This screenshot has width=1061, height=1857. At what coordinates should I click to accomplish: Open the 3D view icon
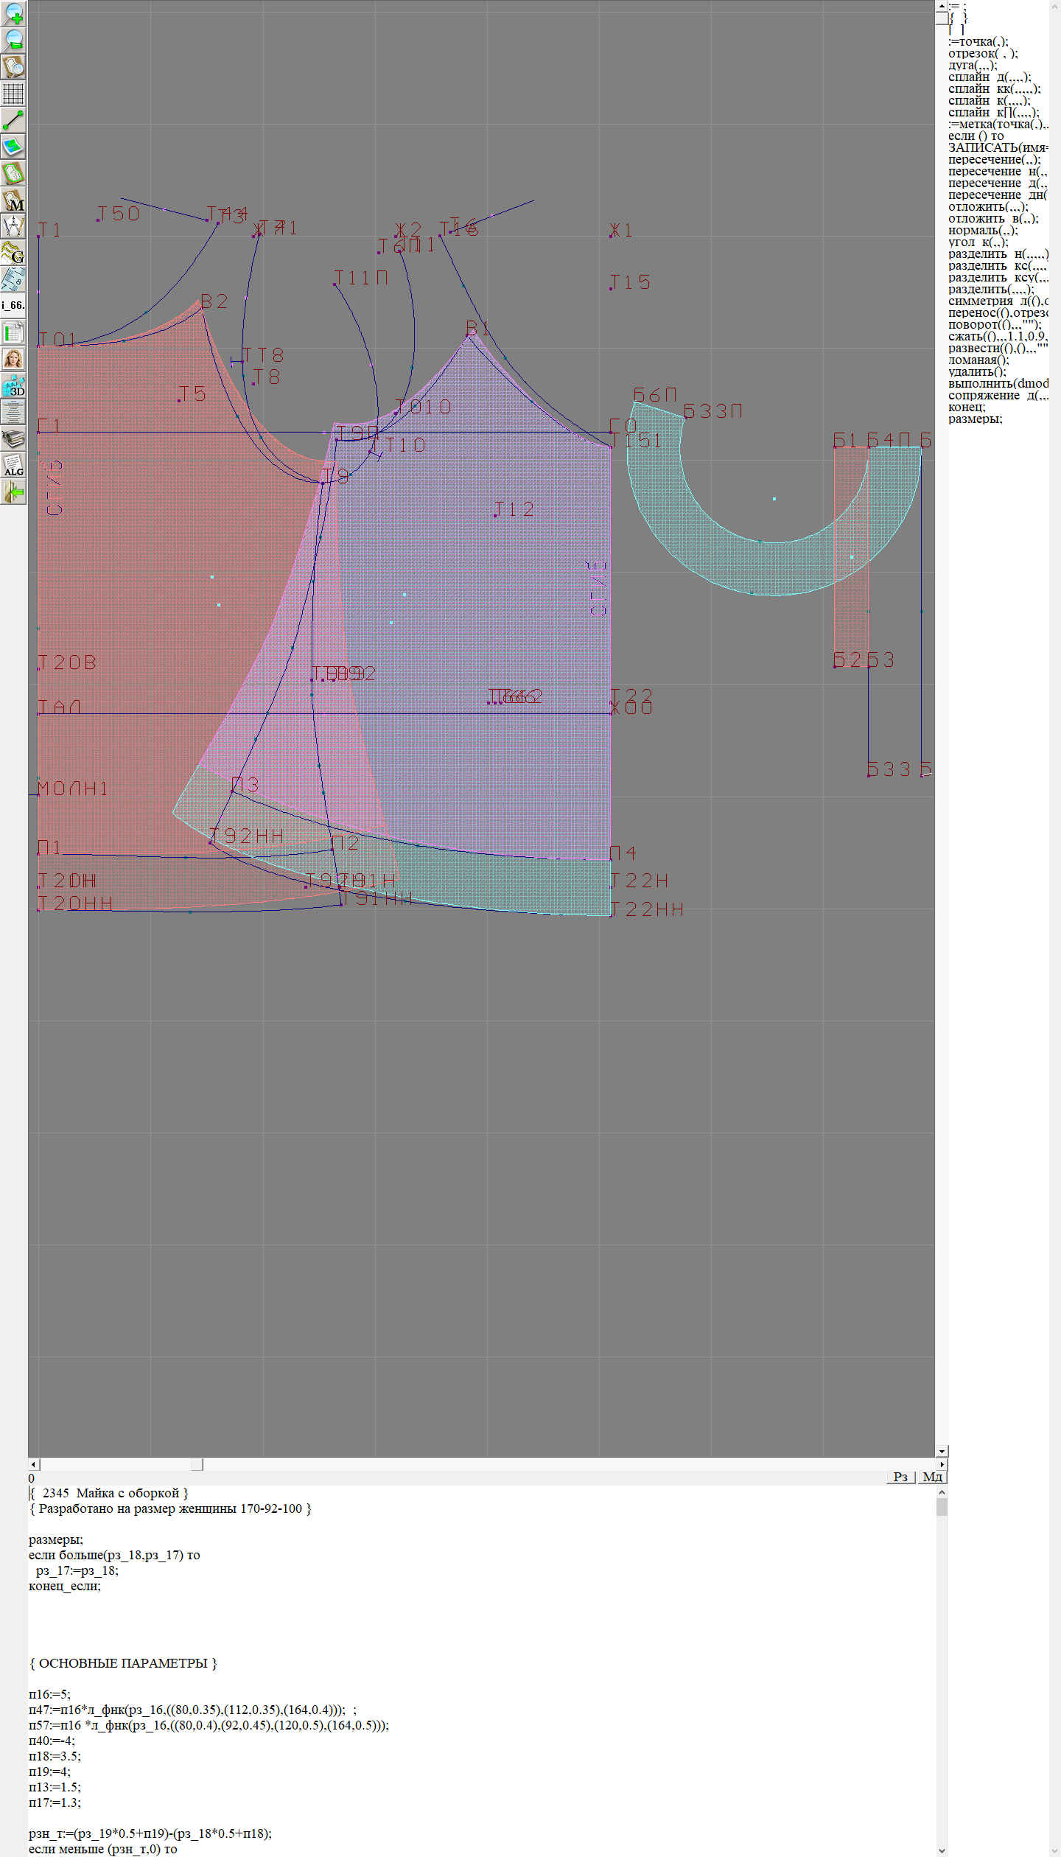click(13, 385)
